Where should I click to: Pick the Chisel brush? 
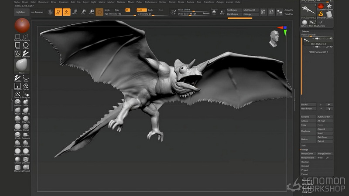click(x=26, y=128)
